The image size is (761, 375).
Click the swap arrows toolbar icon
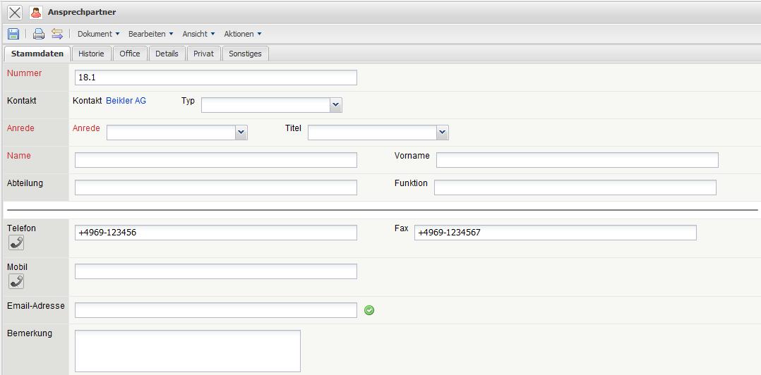point(57,34)
